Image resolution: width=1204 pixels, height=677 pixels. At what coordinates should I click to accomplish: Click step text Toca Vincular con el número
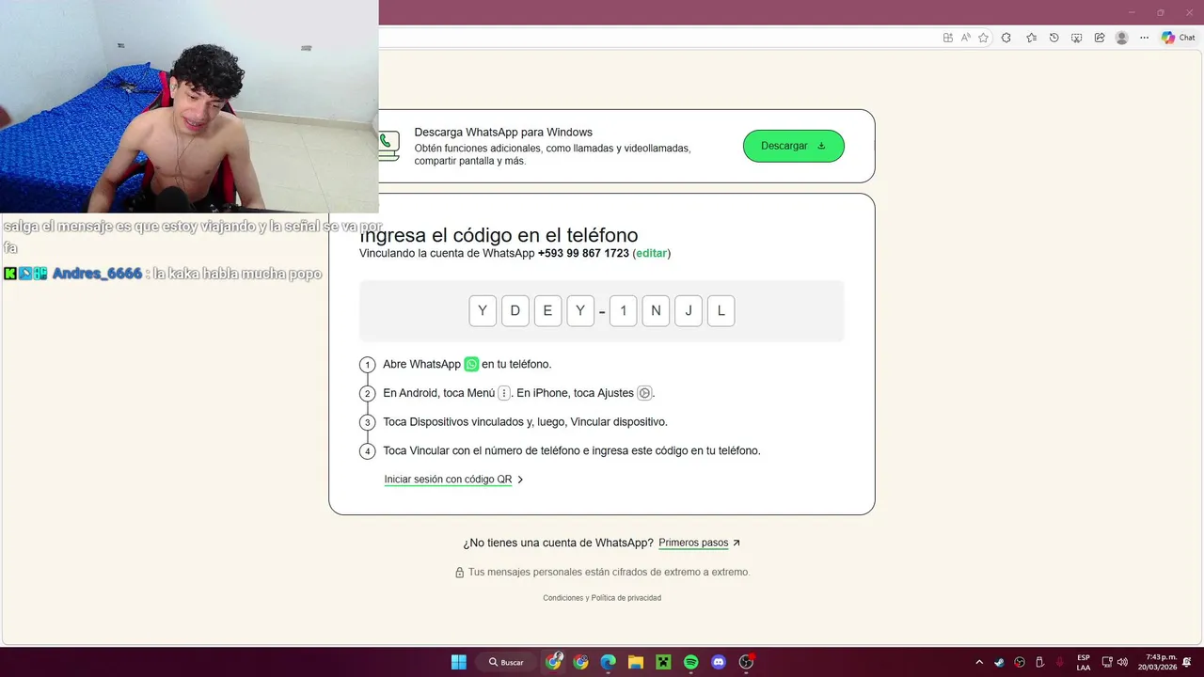(x=572, y=451)
